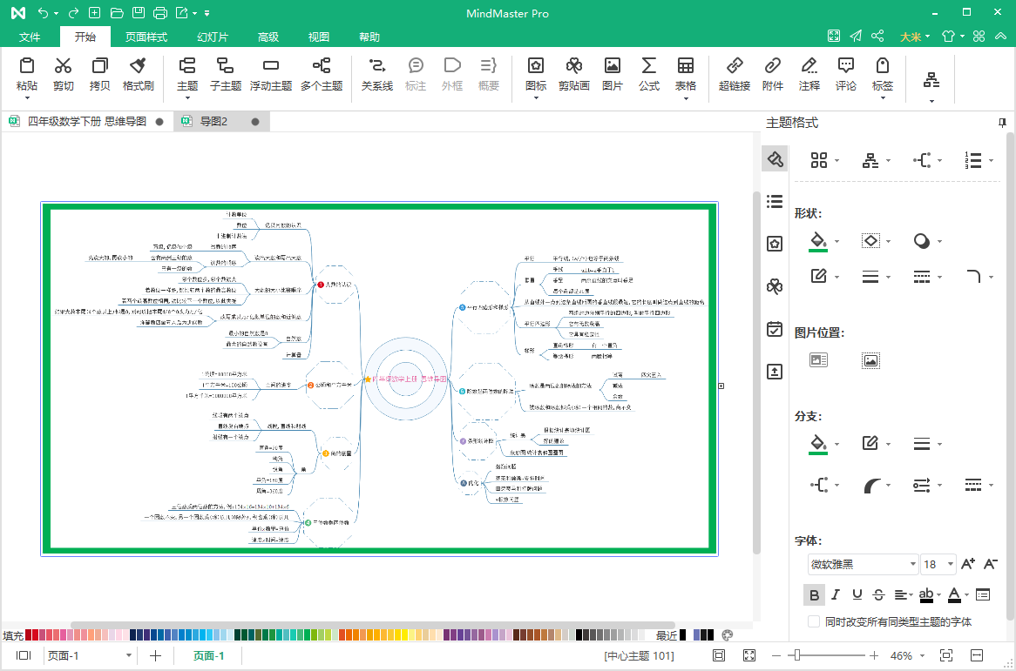Click the canvas vertical scrollbar
Viewport: 1016px width, 671px height.
click(755, 372)
